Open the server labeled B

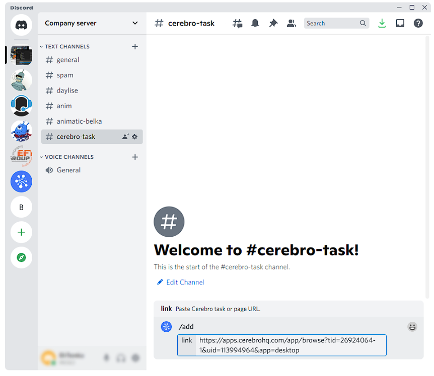pyautogui.click(x=21, y=207)
